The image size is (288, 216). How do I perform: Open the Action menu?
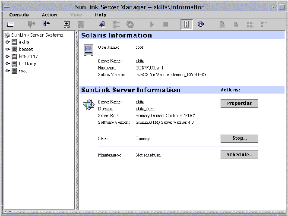[49, 15]
